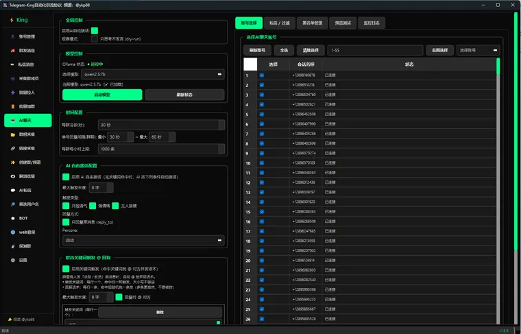Toggle 启用AI自动接话 switch

[x=95, y=31]
